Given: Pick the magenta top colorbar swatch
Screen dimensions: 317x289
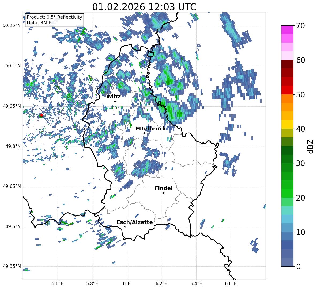Looking at the screenshot, I should coord(287,30).
